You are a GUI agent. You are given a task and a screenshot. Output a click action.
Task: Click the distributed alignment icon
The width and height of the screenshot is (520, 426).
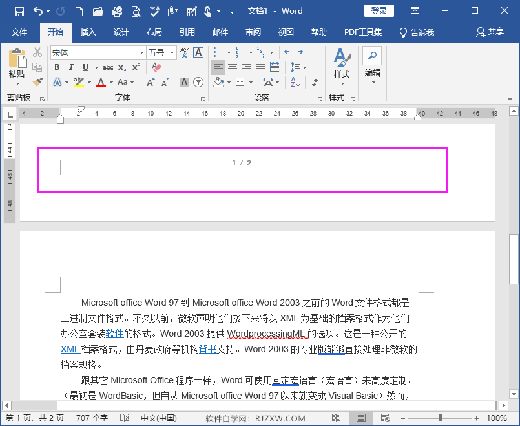coord(275,67)
